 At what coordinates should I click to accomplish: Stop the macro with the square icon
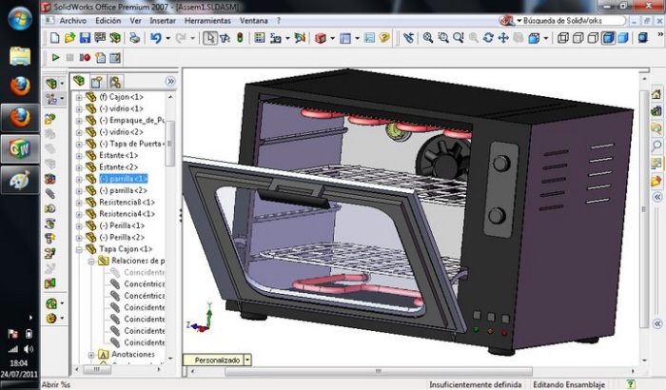click(70, 57)
